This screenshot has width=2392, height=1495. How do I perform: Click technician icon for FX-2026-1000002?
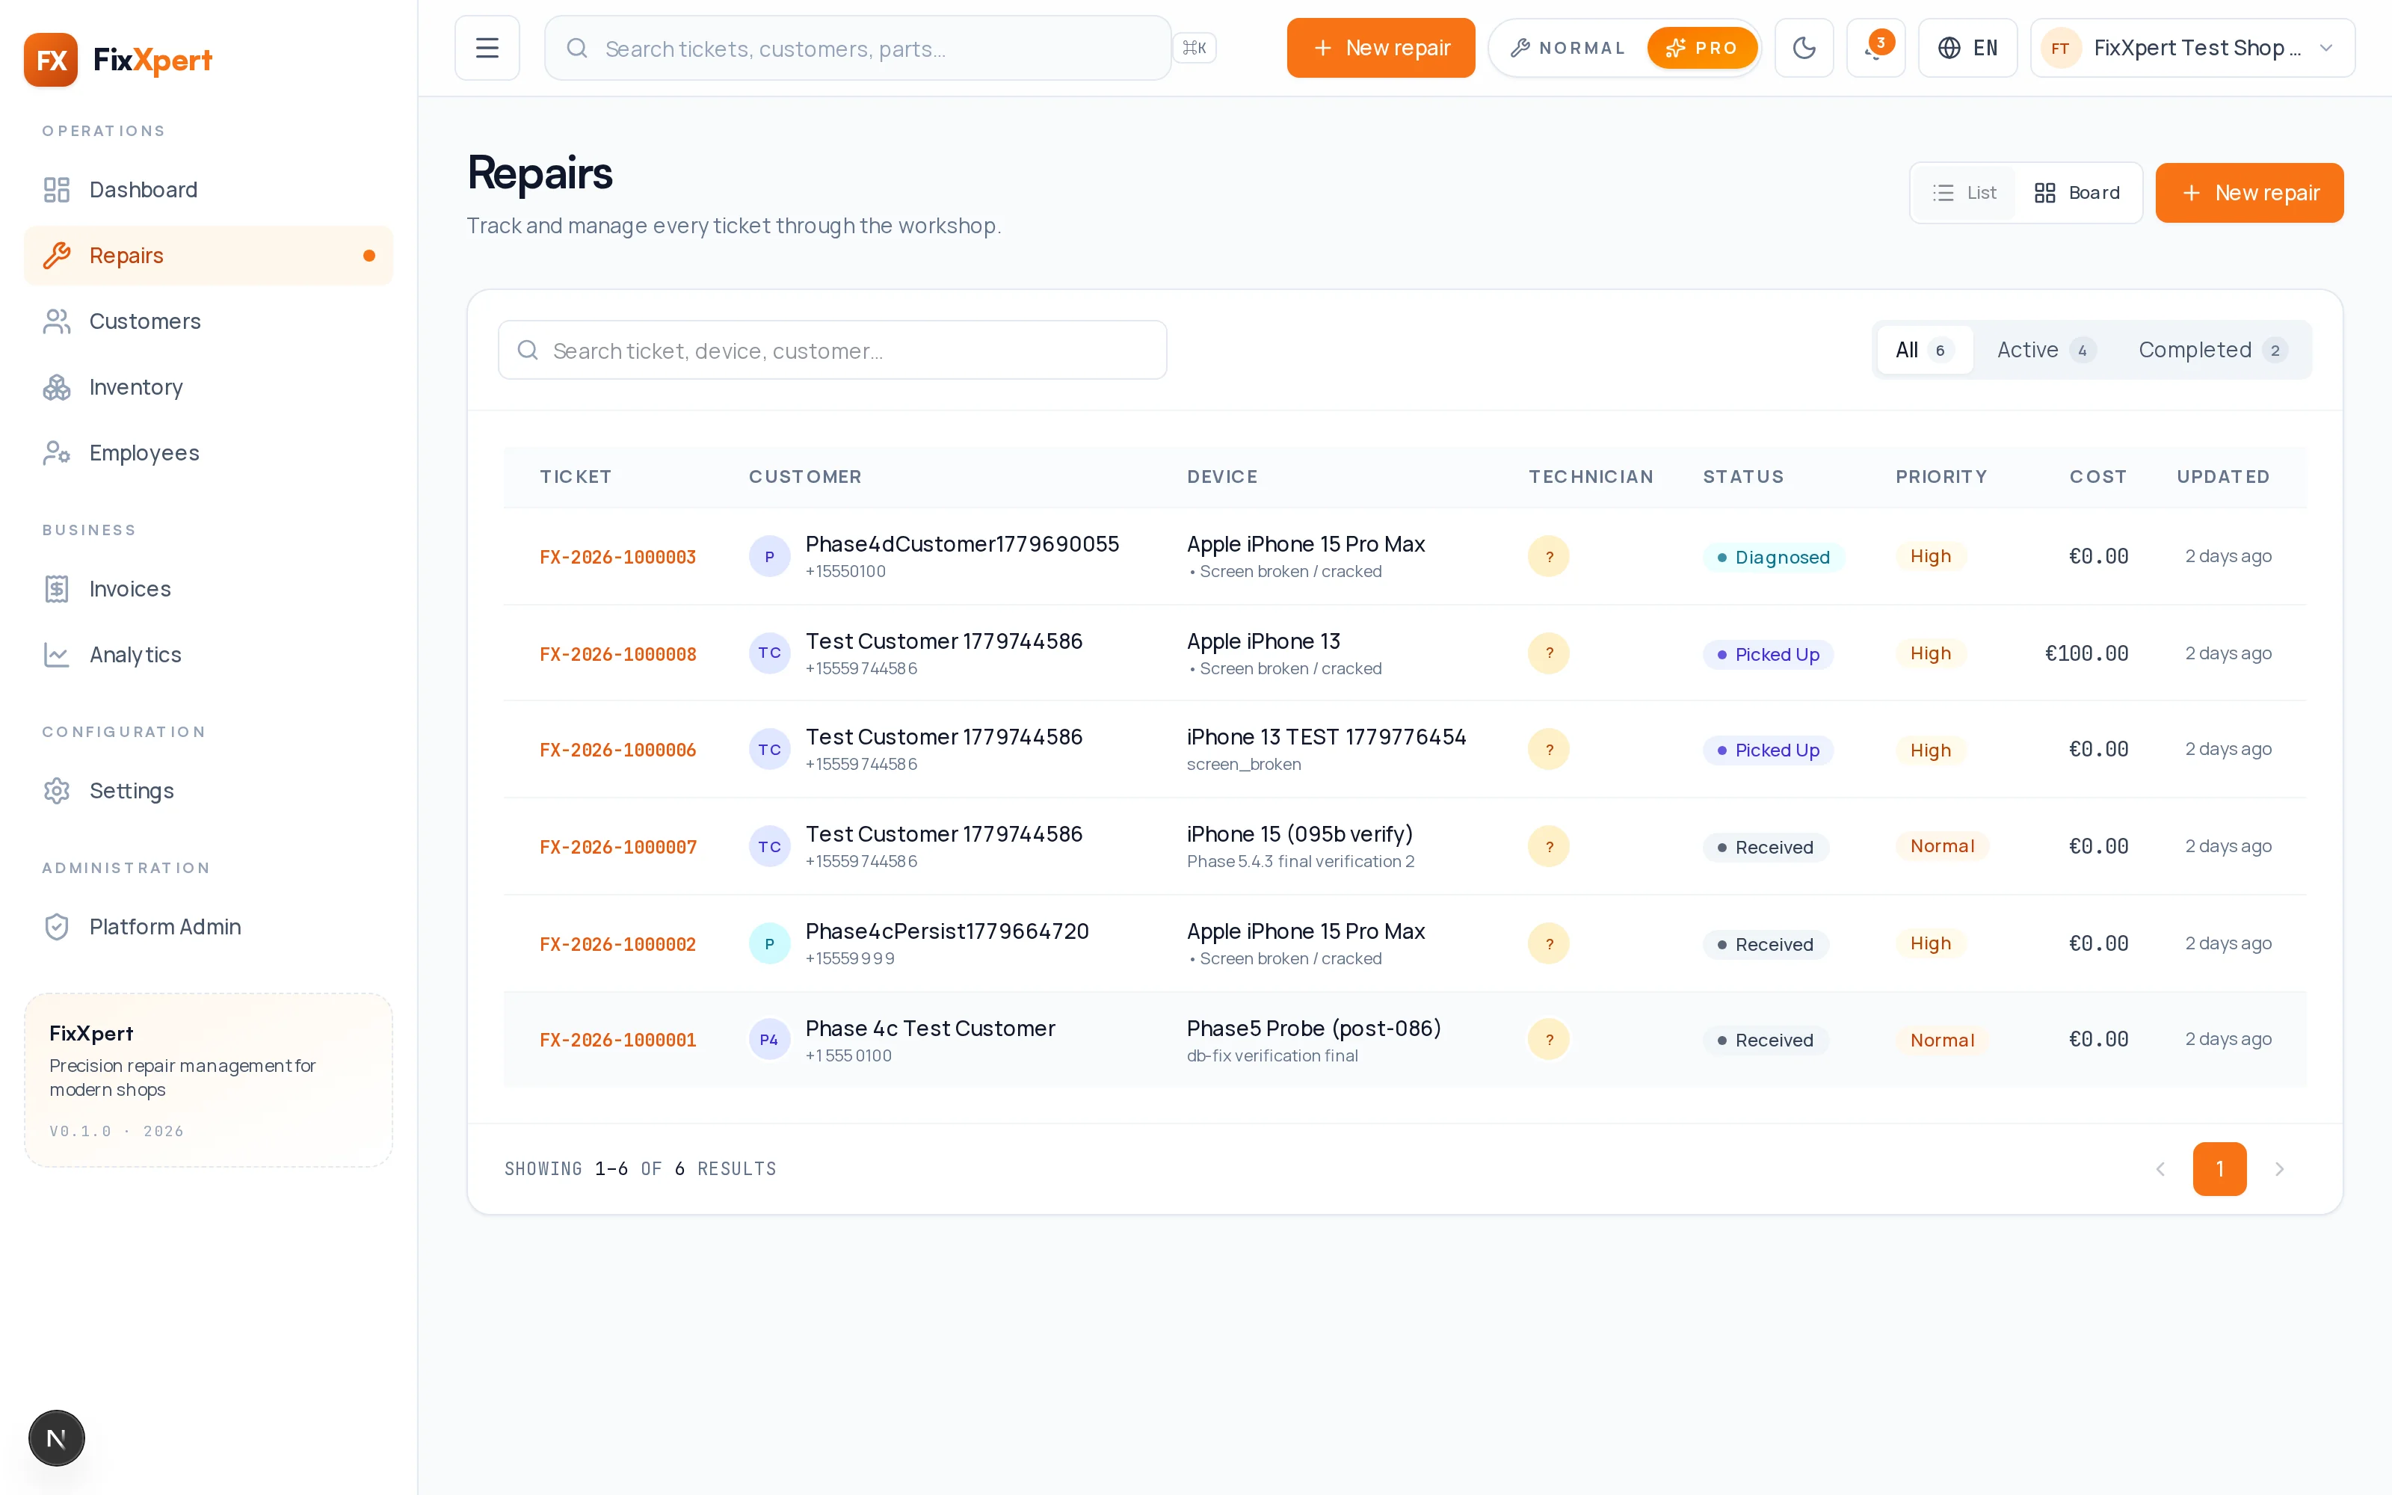coord(1549,944)
